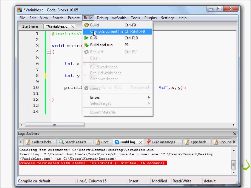
Task: Click the CppCheck tab pencil icon
Action: [187, 142]
